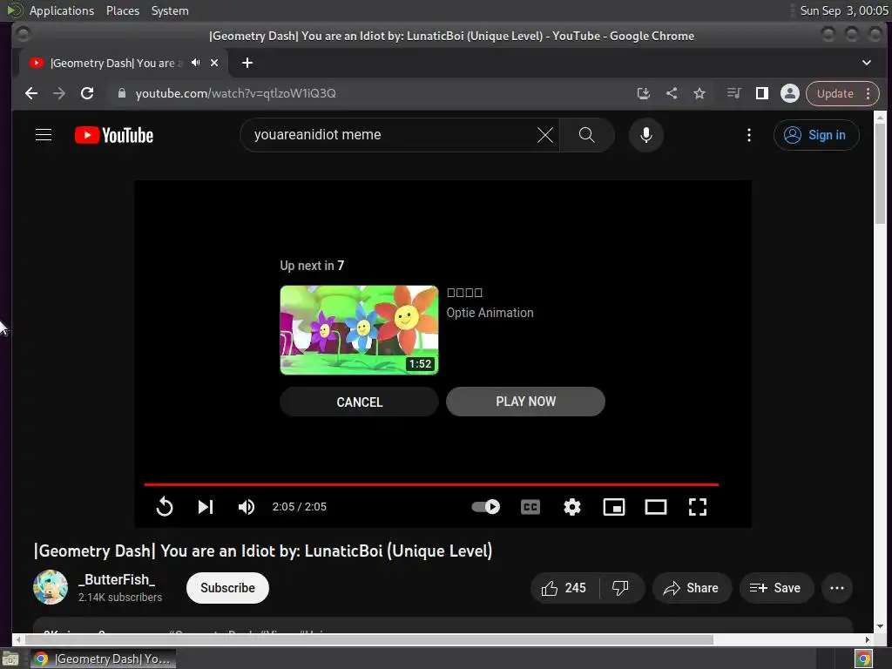This screenshot has width=892, height=669.
Task: Click the Sign in button
Action: coord(815,135)
